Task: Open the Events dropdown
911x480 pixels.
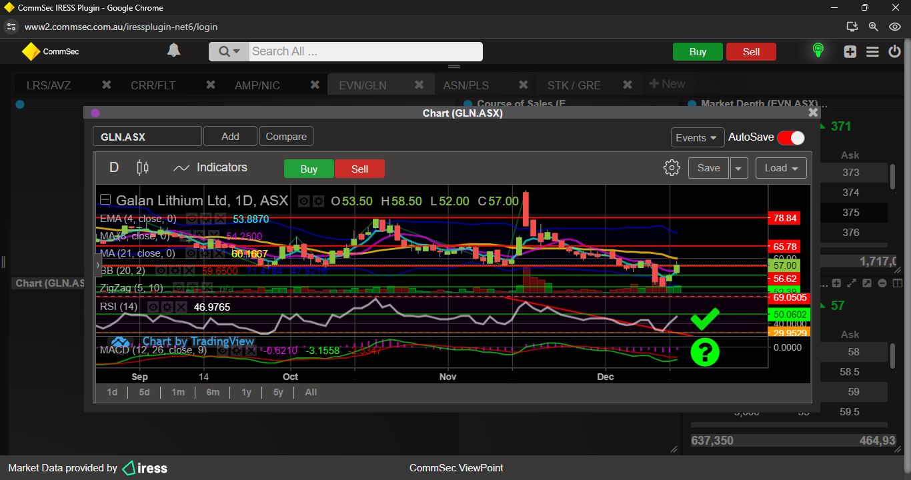Action: 698,137
